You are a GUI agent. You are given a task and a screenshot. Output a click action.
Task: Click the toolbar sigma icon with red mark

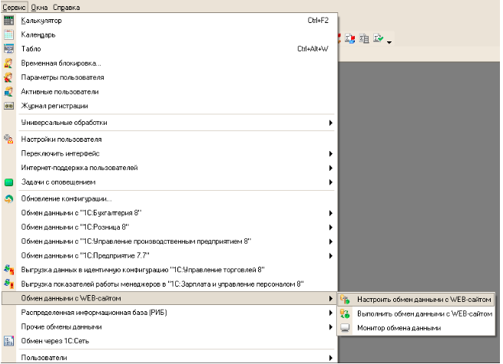coord(349,39)
